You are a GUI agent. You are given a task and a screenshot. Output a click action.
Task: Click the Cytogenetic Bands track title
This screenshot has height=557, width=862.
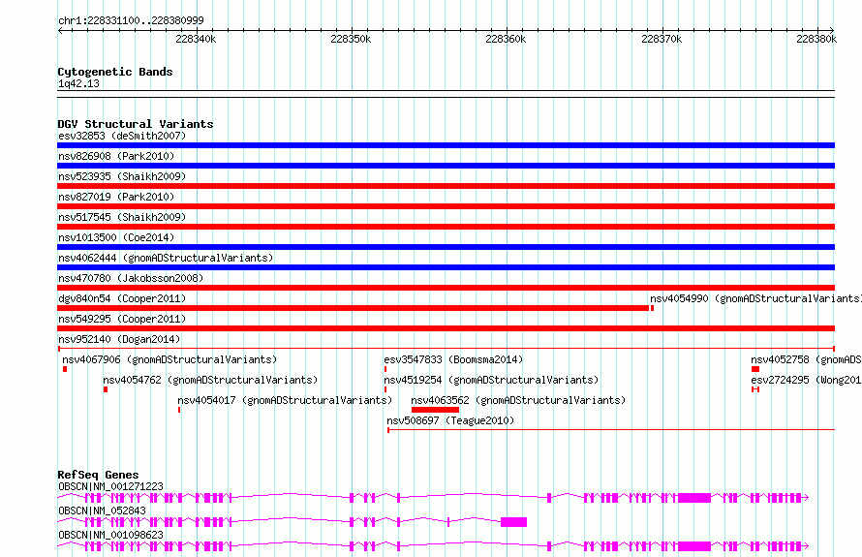[115, 72]
